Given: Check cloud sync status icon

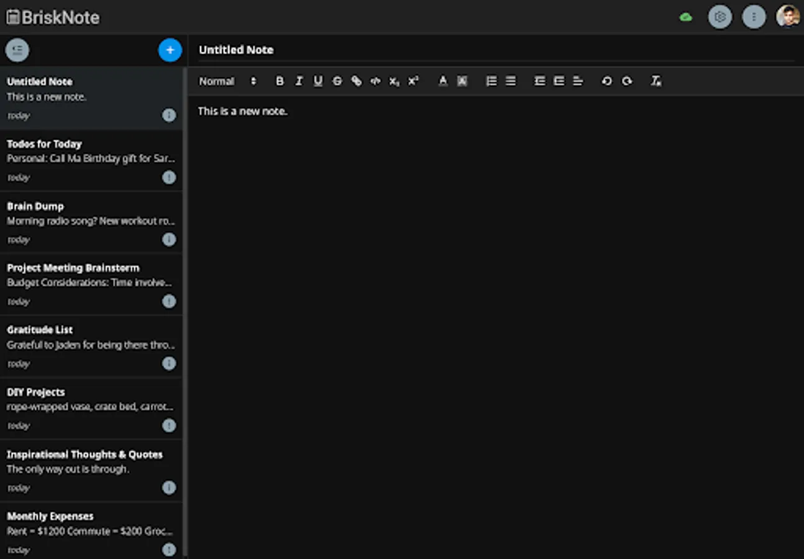Looking at the screenshot, I should (685, 17).
